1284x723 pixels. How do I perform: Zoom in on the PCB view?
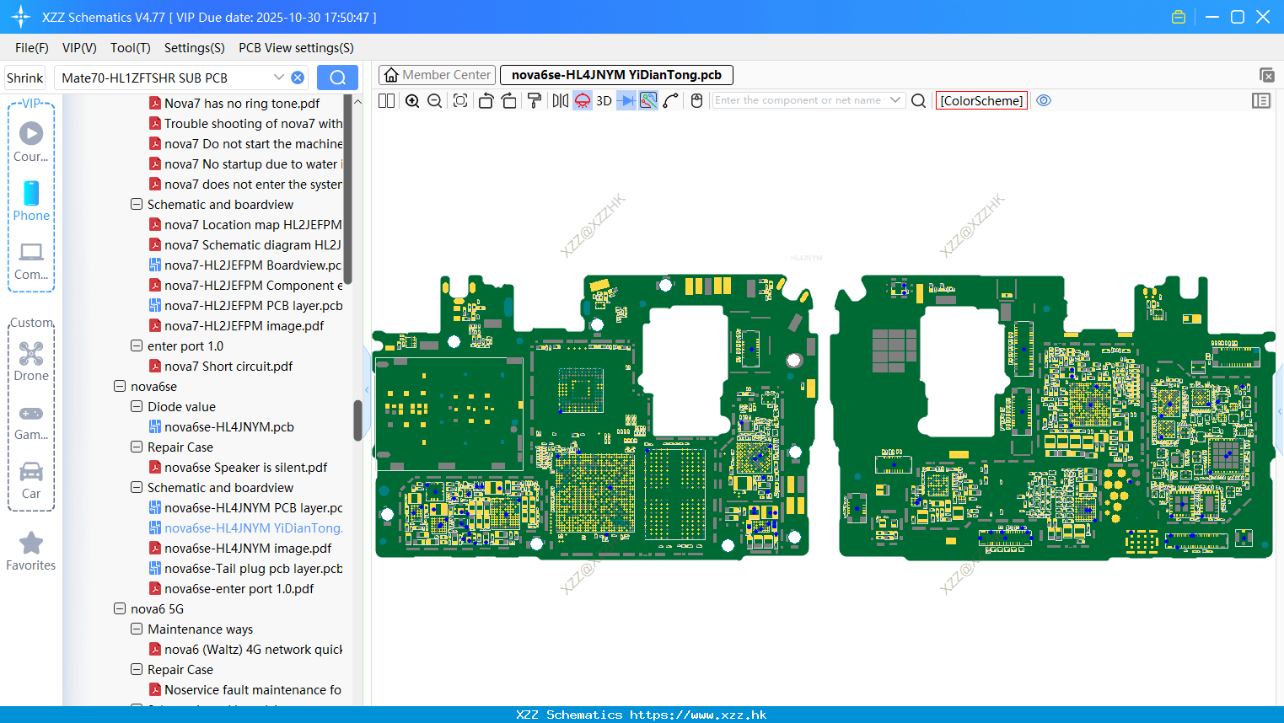[412, 100]
